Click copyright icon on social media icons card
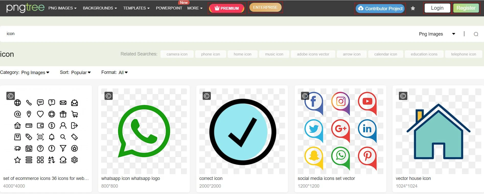The image size is (484, 194). 305,96
